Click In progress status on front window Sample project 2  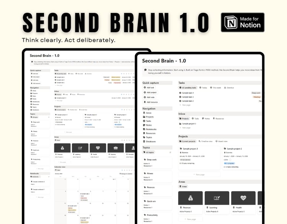click(229, 163)
